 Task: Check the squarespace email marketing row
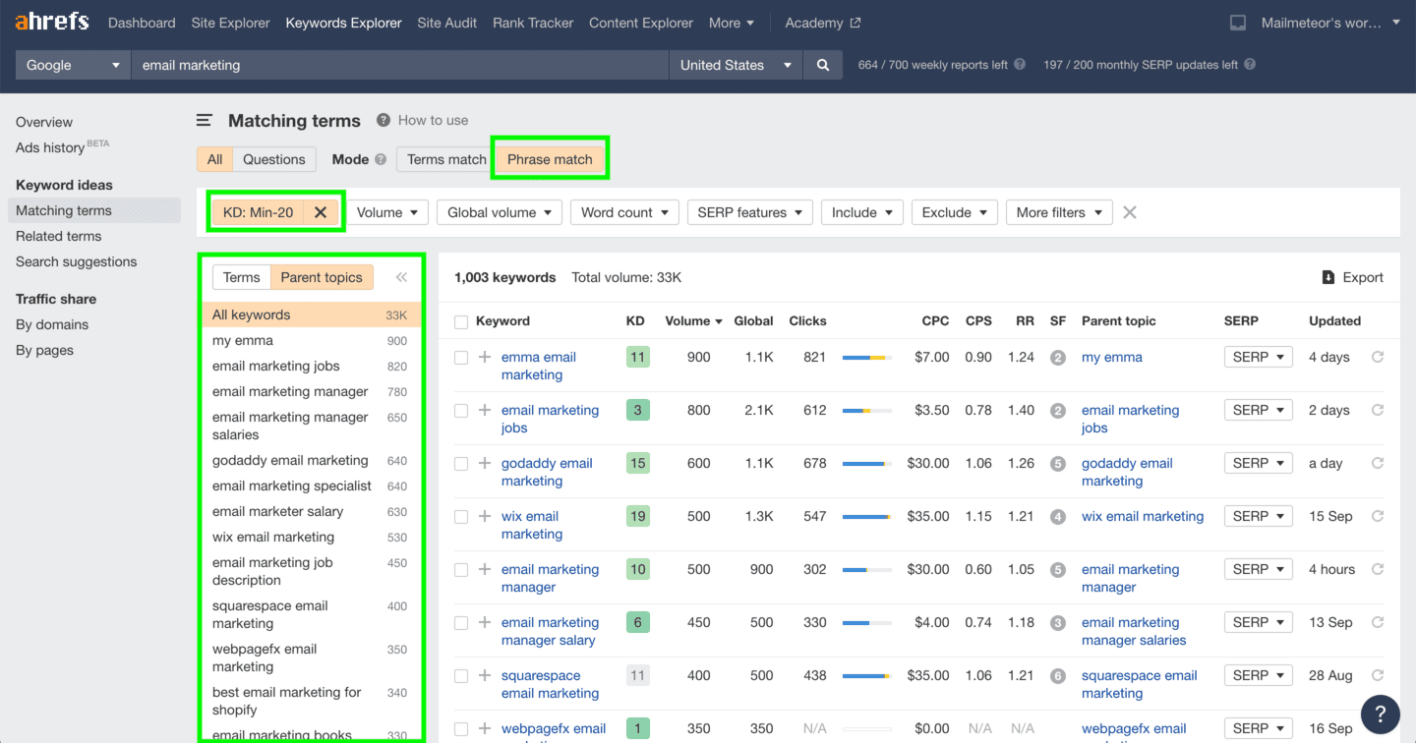point(461,676)
